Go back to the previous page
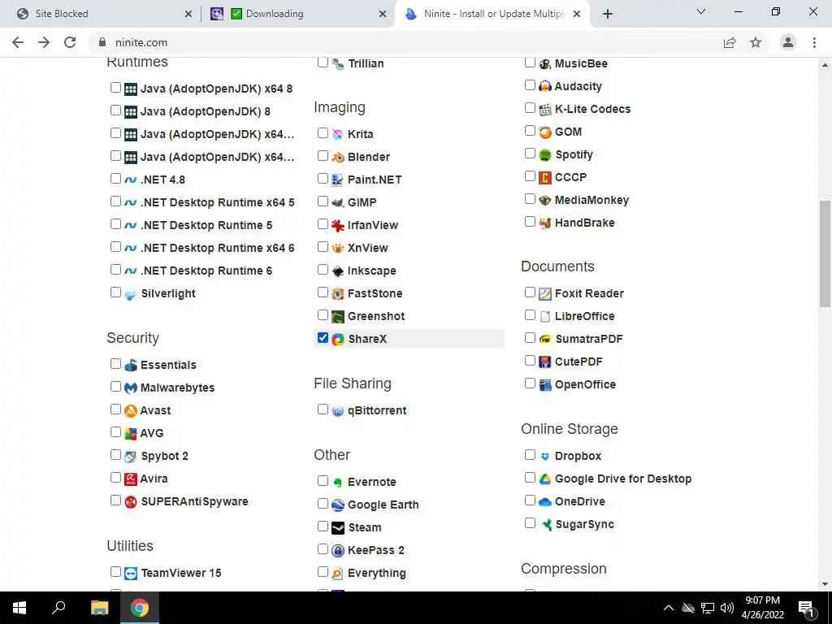This screenshot has height=624, width=832. (x=18, y=42)
